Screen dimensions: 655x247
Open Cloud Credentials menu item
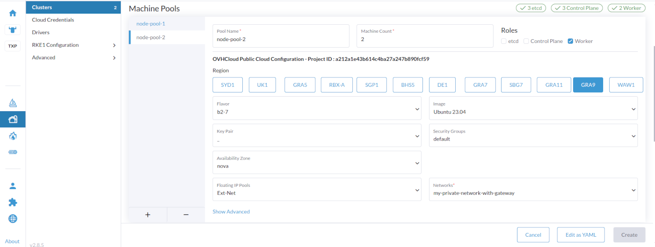[x=53, y=20]
